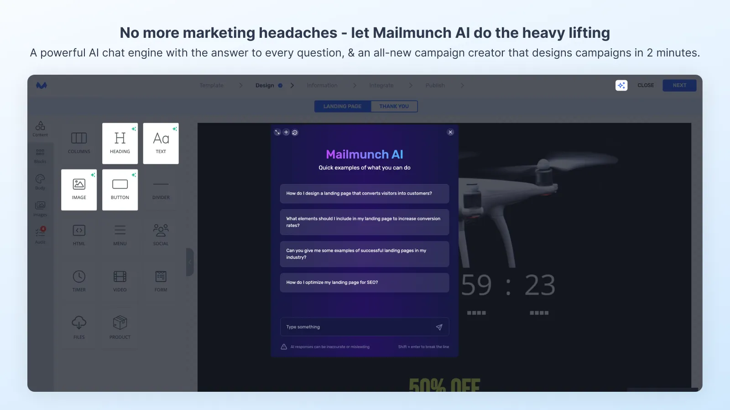This screenshot has width=730, height=410.
Task: Click the AI sparkle button in header
Action: (621, 85)
